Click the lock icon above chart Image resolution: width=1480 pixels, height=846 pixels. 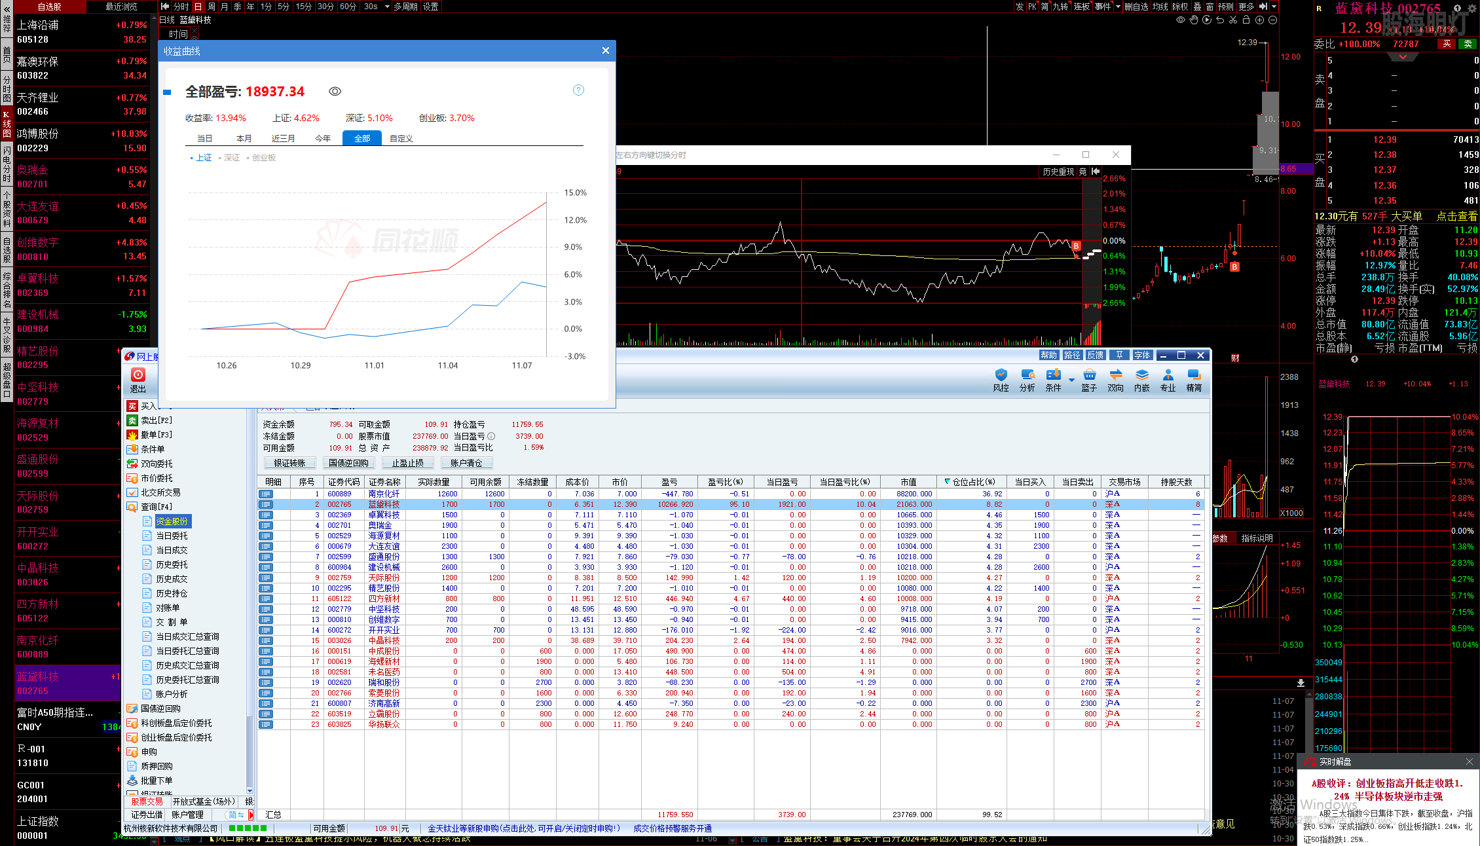tap(1246, 20)
